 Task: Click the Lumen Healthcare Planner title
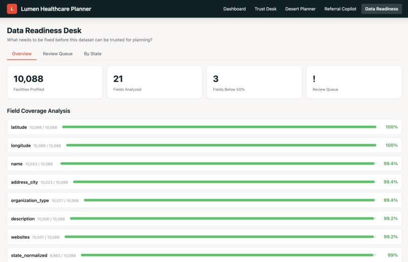[x=56, y=9]
